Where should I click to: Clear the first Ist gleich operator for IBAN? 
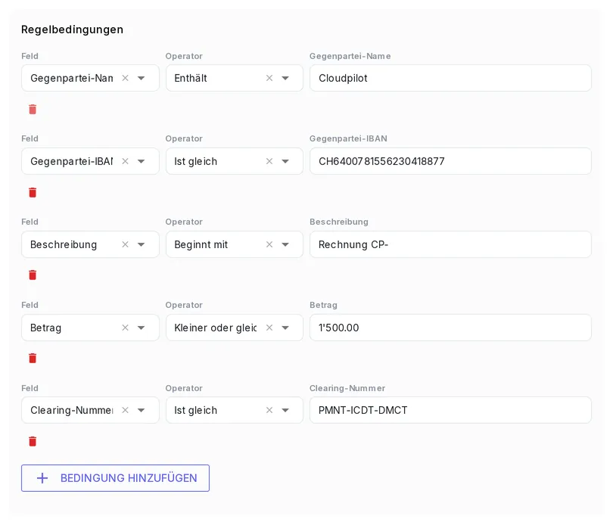pyautogui.click(x=269, y=161)
